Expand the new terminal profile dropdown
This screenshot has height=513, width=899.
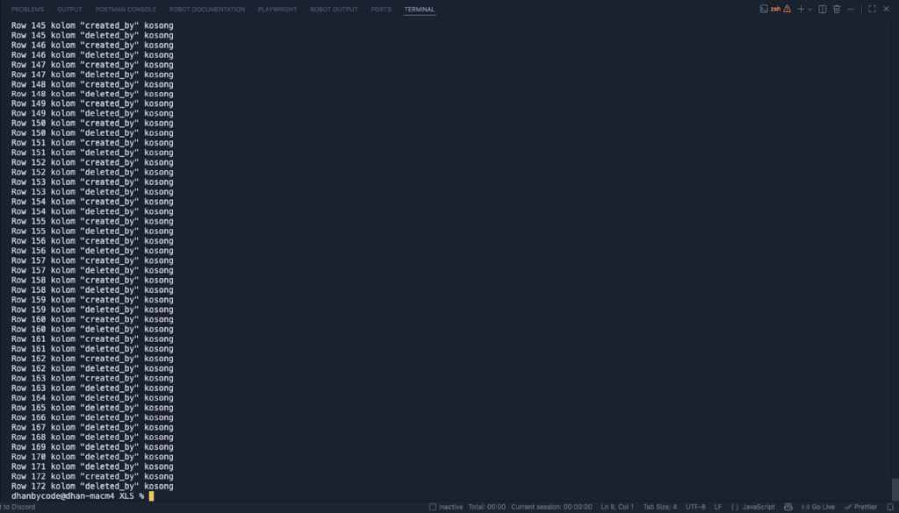(x=810, y=9)
